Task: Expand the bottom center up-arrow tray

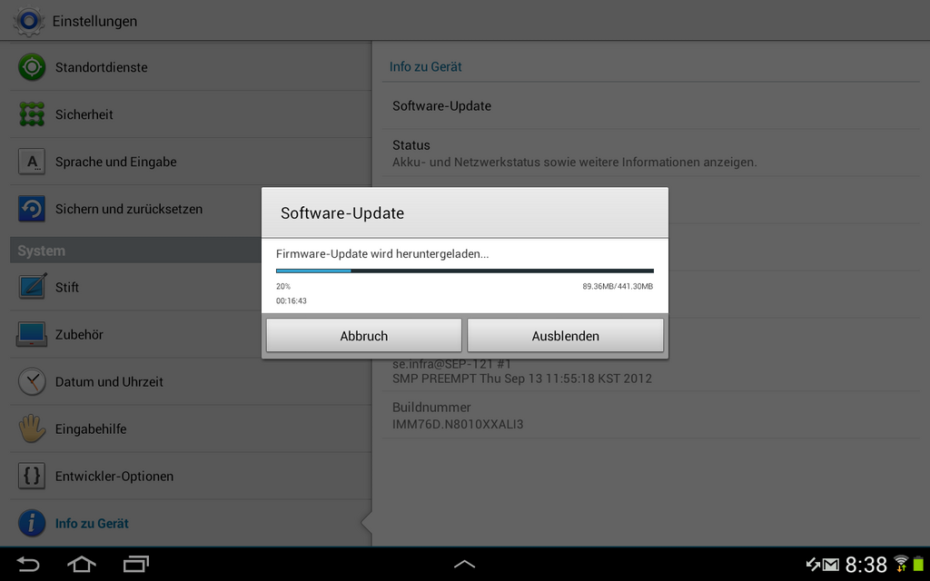Action: (464, 564)
